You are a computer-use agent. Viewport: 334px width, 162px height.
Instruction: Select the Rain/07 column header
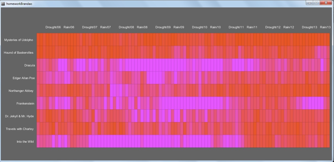point(105,27)
